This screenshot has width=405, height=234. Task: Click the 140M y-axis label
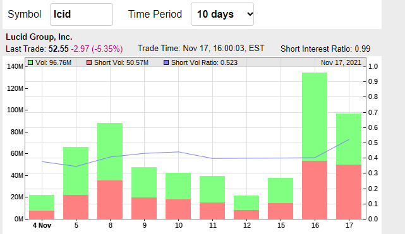[x=15, y=66]
